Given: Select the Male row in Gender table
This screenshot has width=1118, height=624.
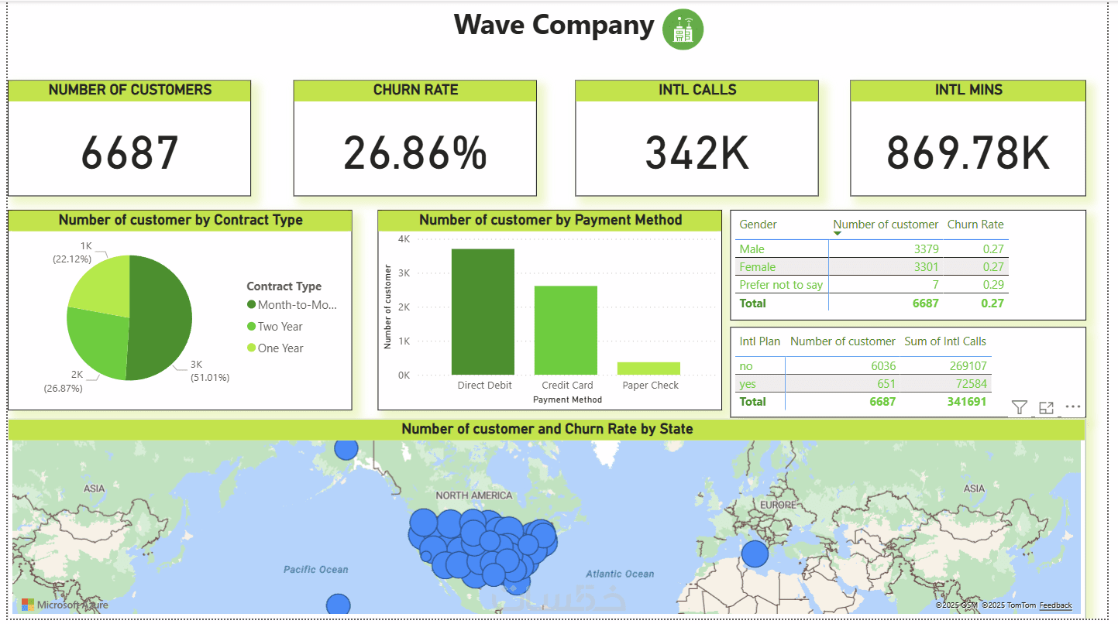Looking at the screenshot, I should [x=872, y=249].
